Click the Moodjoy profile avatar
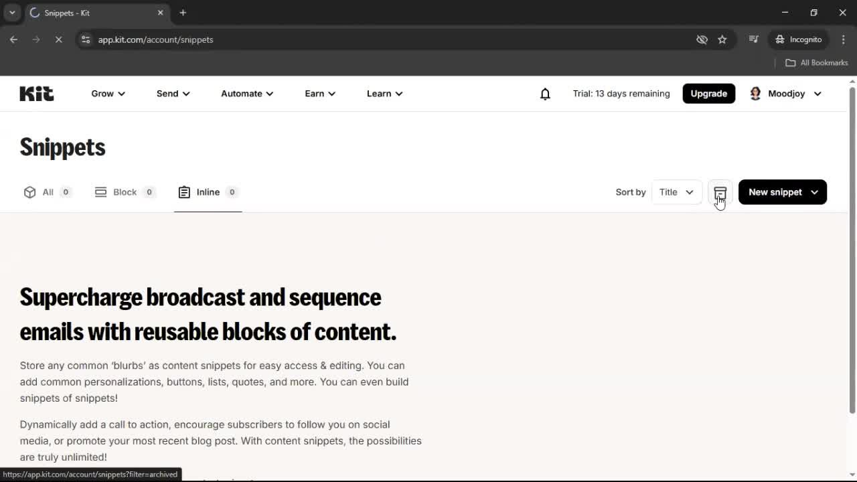Image resolution: width=857 pixels, height=482 pixels. coord(755,94)
